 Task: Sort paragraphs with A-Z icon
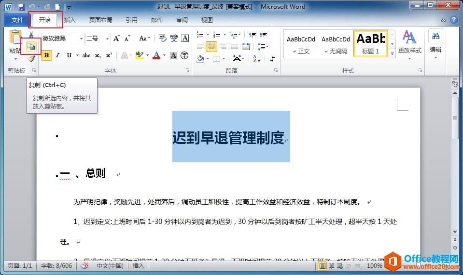pyautogui.click(x=256, y=59)
